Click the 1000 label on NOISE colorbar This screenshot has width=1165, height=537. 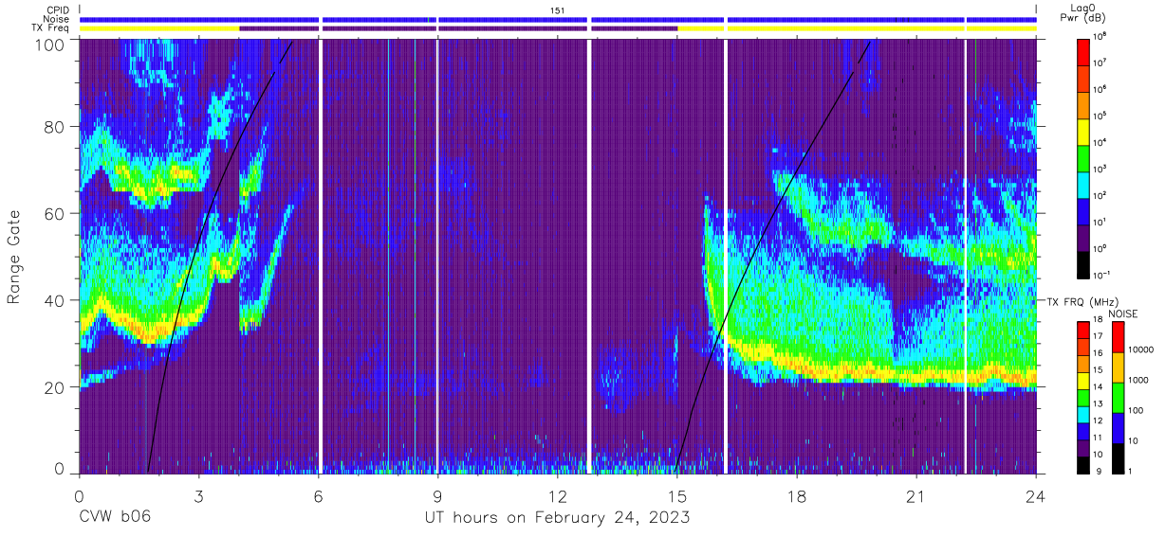coord(1137,380)
